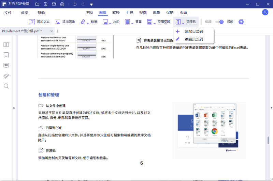This screenshot has height=181, width=273.
Task: Add a new document tab with plus
Action: point(57,31)
